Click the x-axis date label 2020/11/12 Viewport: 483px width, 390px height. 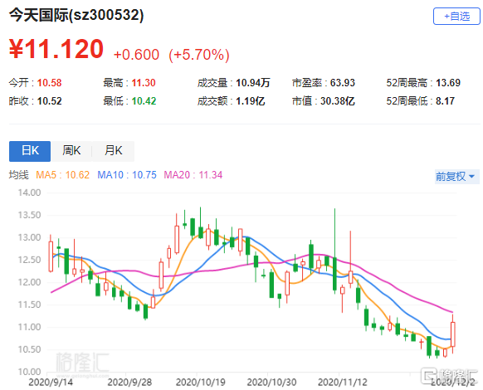343,383
